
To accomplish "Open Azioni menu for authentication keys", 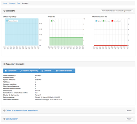I will click(129, 111).
